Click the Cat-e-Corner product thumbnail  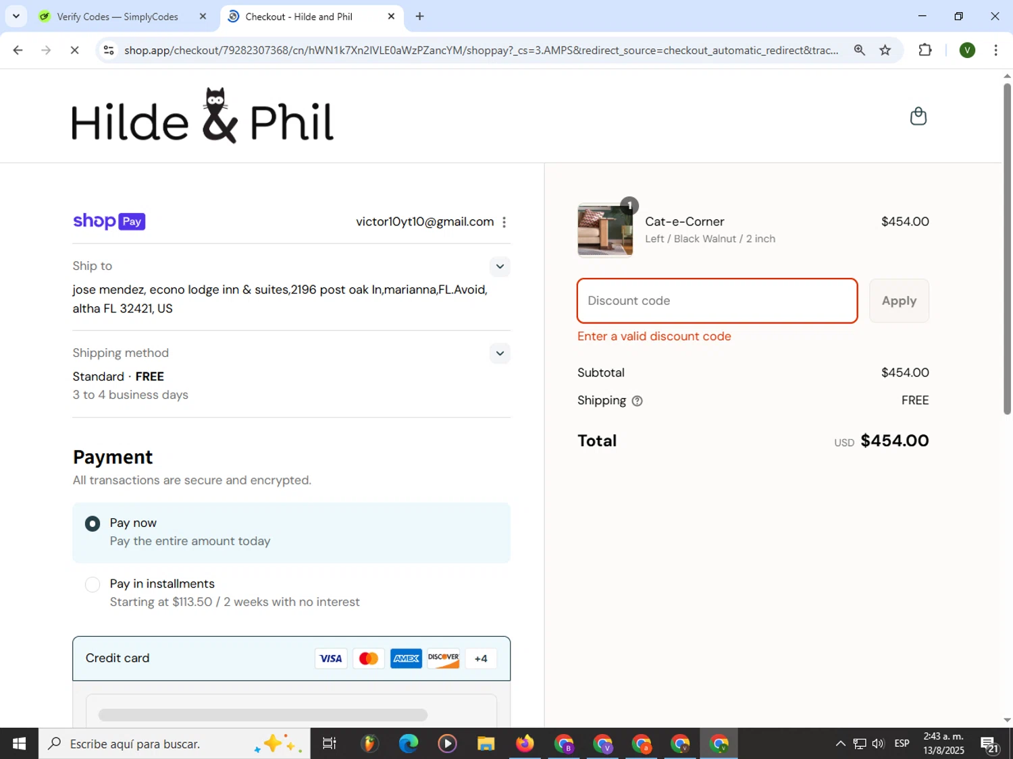tap(605, 230)
